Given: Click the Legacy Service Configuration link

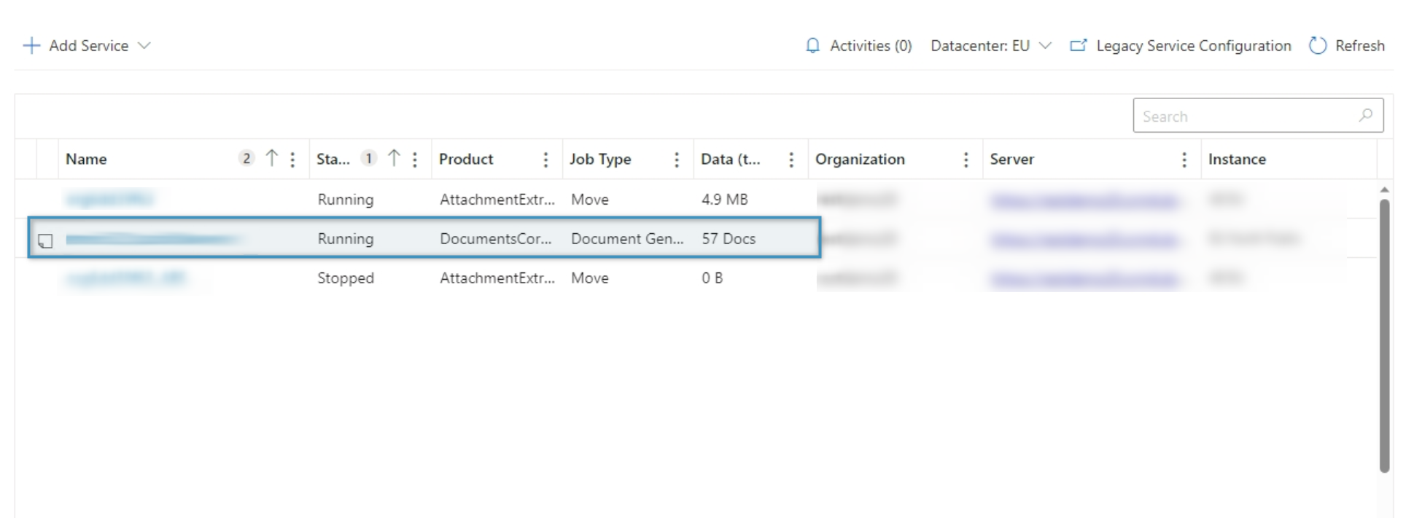Looking at the screenshot, I should click(1193, 46).
